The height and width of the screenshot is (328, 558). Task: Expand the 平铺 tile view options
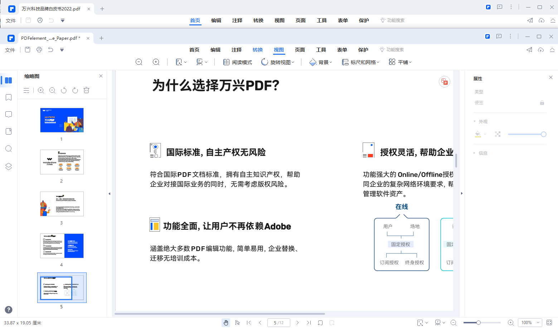point(400,62)
